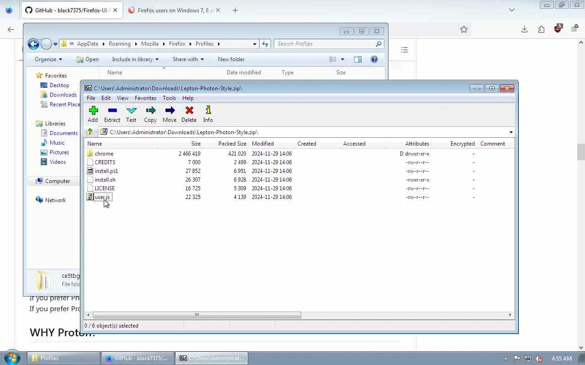Click the Action Center flag tray icon
585x365 pixels.
(x=517, y=359)
